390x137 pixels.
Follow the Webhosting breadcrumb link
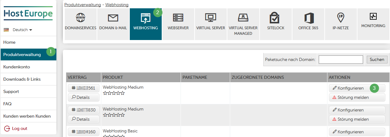pyautogui.click(x=117, y=5)
